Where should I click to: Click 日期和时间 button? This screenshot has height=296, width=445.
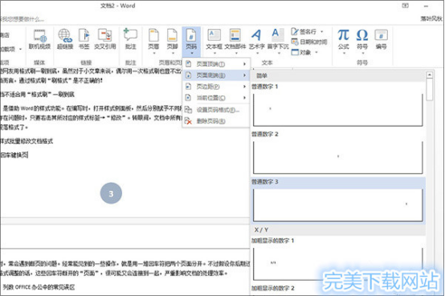click(x=309, y=42)
